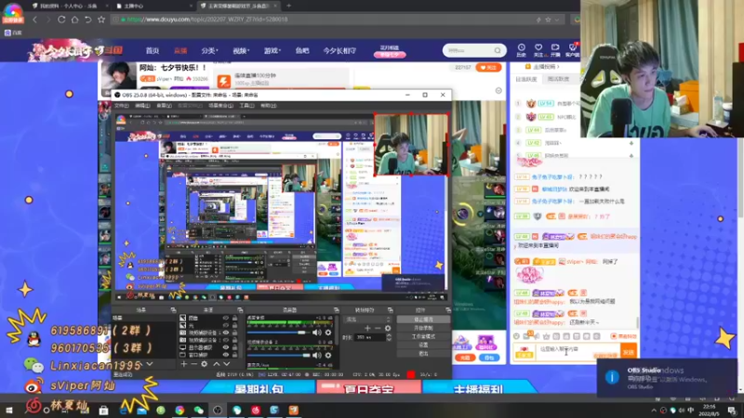This screenshot has width=744, height=418.
Task: Open OBS from the Windows taskbar
Action: coord(218,410)
